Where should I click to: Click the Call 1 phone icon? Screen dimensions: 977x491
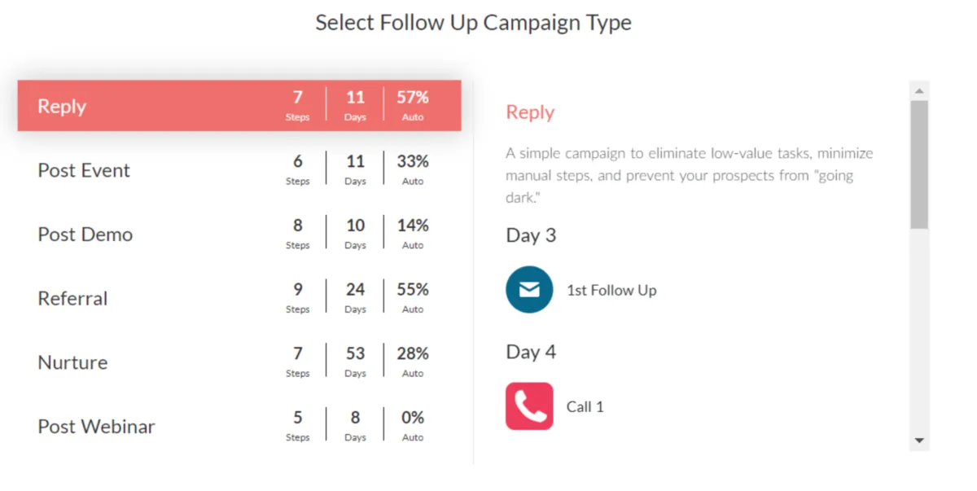529,406
